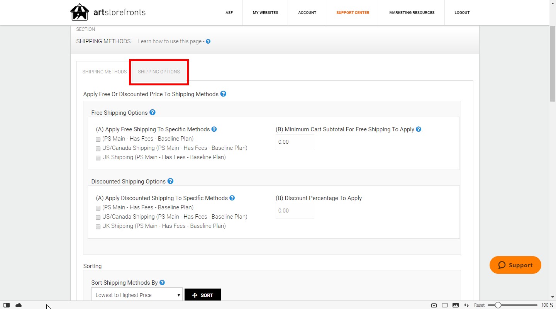The height and width of the screenshot is (309, 556).
Task: Switch to the Shipping Methods tab
Action: pyautogui.click(x=104, y=72)
